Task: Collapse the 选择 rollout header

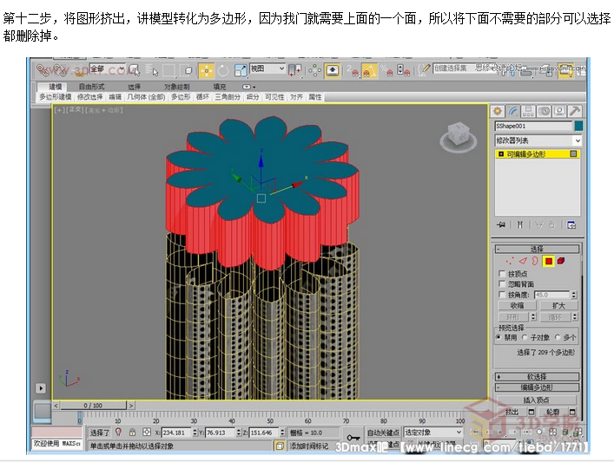Action: click(x=537, y=249)
